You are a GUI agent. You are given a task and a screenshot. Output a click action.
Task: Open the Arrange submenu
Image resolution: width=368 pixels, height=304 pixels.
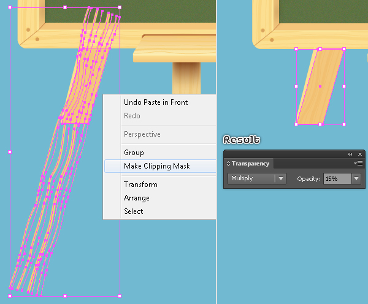pos(137,198)
